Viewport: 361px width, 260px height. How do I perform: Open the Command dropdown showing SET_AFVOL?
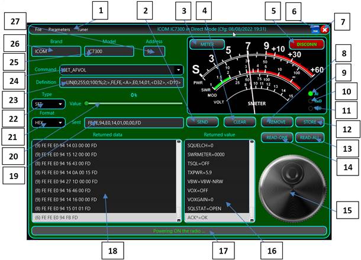[122, 69]
